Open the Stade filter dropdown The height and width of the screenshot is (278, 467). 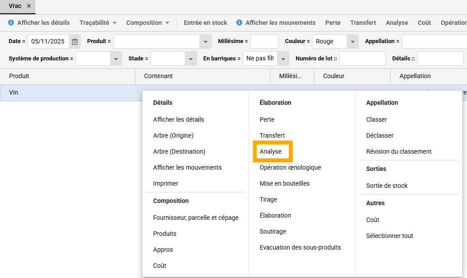tap(191, 59)
